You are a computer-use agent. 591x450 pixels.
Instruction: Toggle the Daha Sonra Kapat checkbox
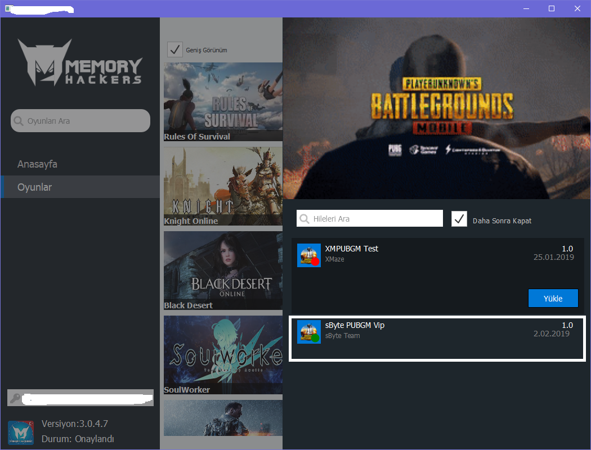point(459,219)
